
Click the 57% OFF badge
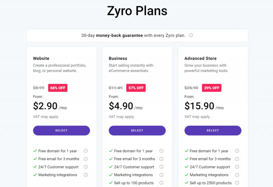click(x=136, y=88)
